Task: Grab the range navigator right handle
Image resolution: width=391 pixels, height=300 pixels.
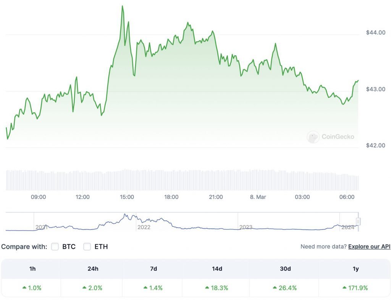Action: tap(358, 221)
